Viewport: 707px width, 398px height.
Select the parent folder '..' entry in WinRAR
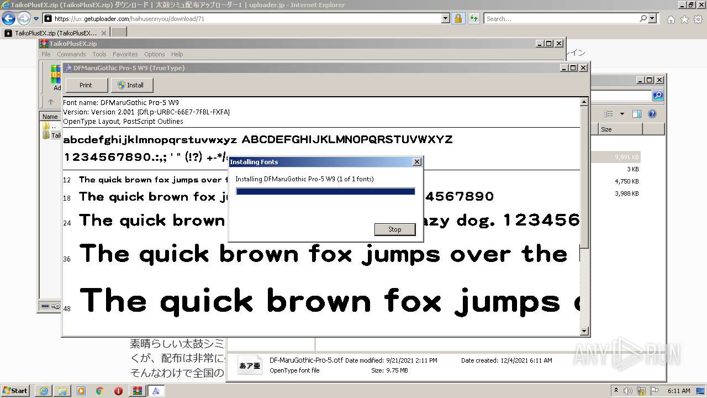[50, 126]
